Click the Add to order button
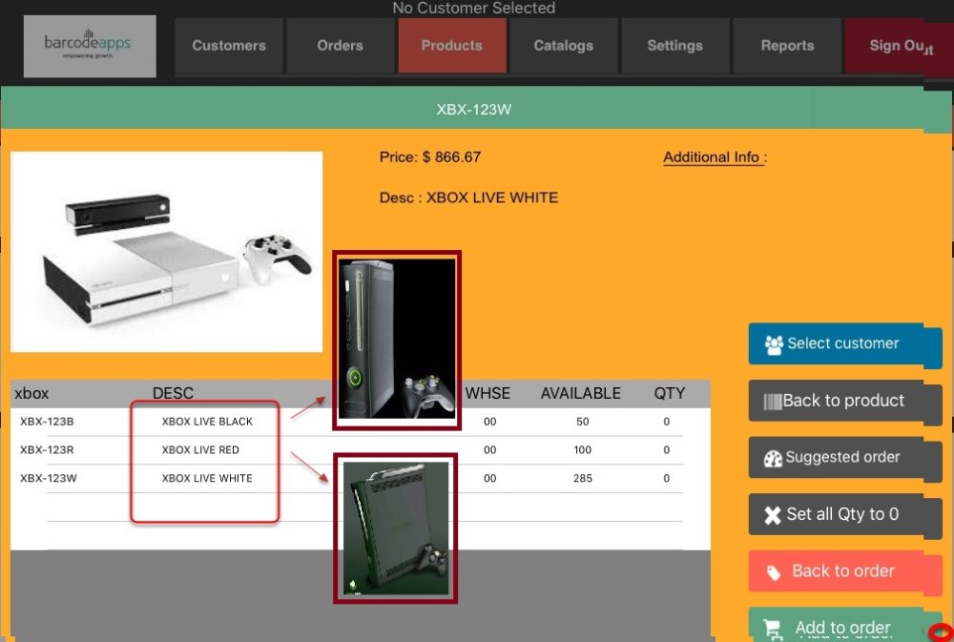The image size is (954, 642). pos(845,625)
